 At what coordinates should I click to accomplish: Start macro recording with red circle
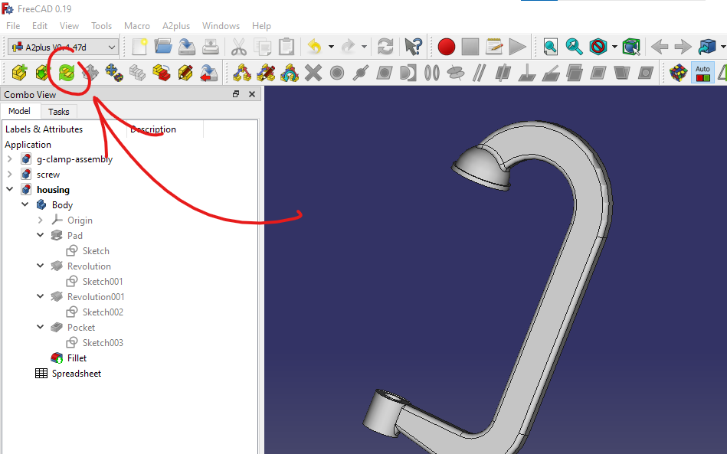click(x=447, y=47)
